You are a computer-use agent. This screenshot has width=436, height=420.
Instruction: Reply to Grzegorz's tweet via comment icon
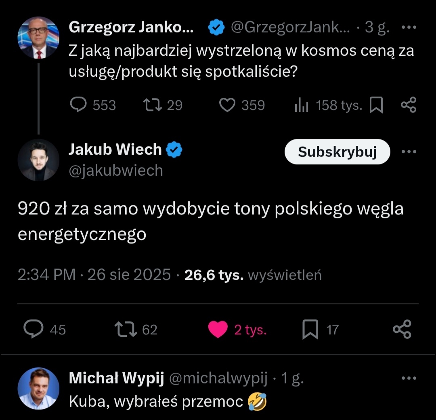78,105
